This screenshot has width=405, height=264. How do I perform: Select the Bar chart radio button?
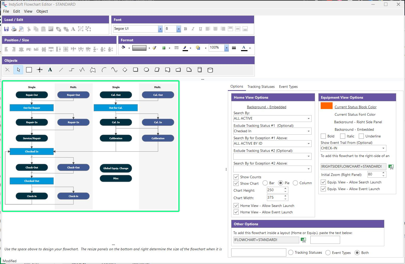tap(265, 183)
